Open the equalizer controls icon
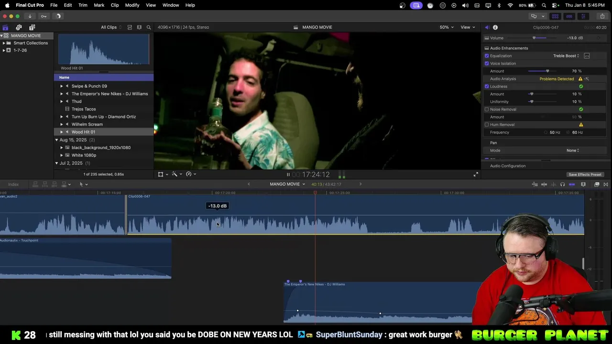The width and height of the screenshot is (612, 344). click(x=587, y=56)
